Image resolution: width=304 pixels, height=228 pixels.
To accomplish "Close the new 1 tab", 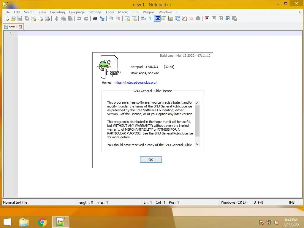I will pyautogui.click(x=20, y=27).
